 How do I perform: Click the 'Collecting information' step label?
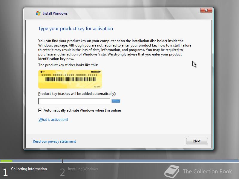29,169
